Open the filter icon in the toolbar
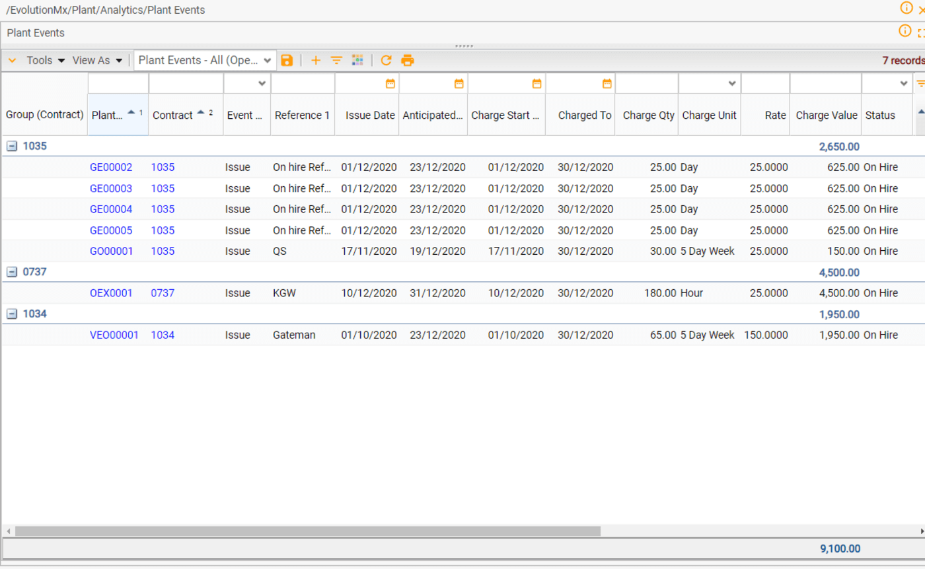This screenshot has width=925, height=569. click(336, 60)
